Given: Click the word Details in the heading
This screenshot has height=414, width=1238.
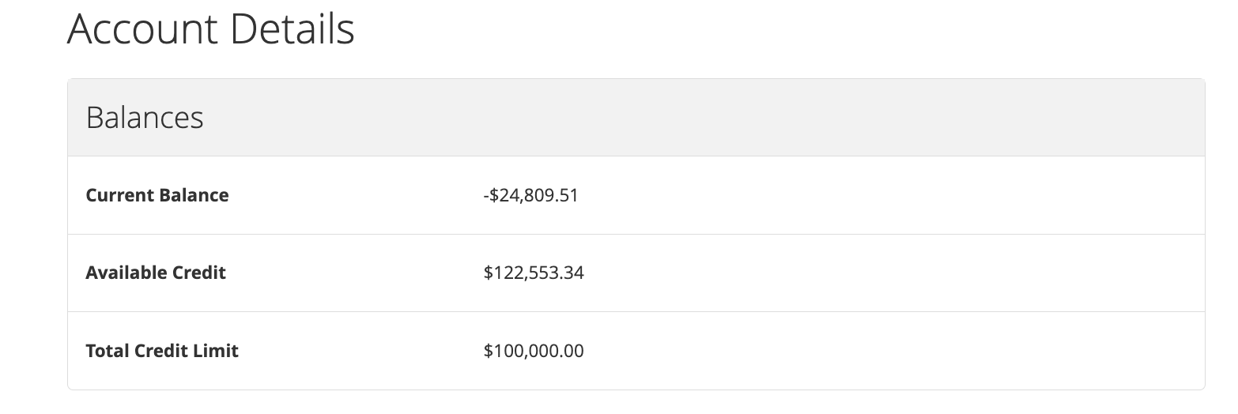Looking at the screenshot, I should 293,29.
